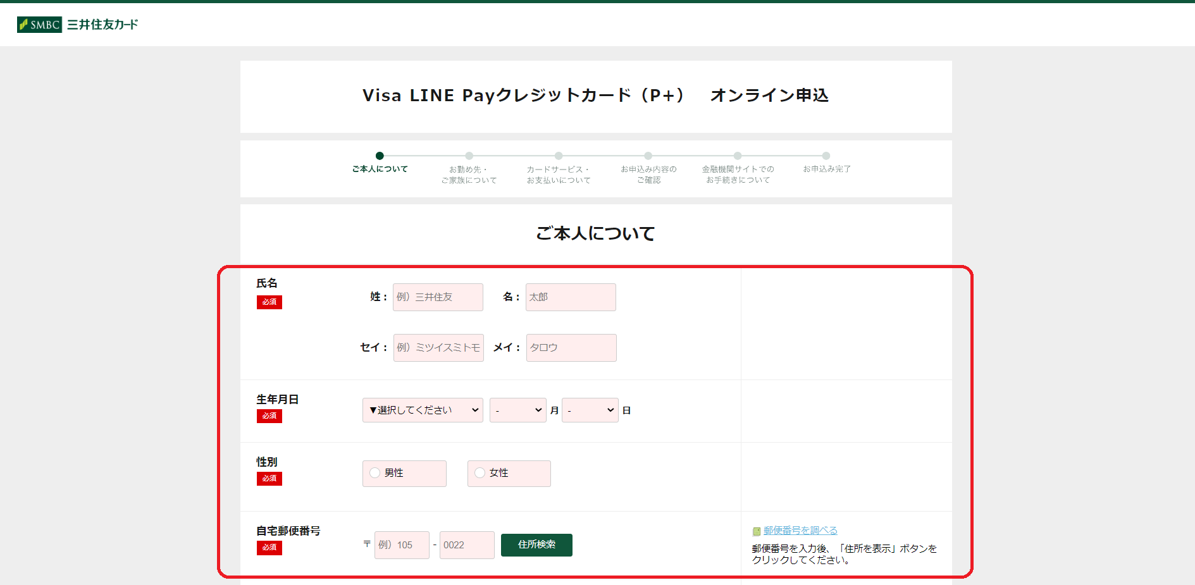
Task: Open the 郵便番号を調べる link
Action: (800, 531)
